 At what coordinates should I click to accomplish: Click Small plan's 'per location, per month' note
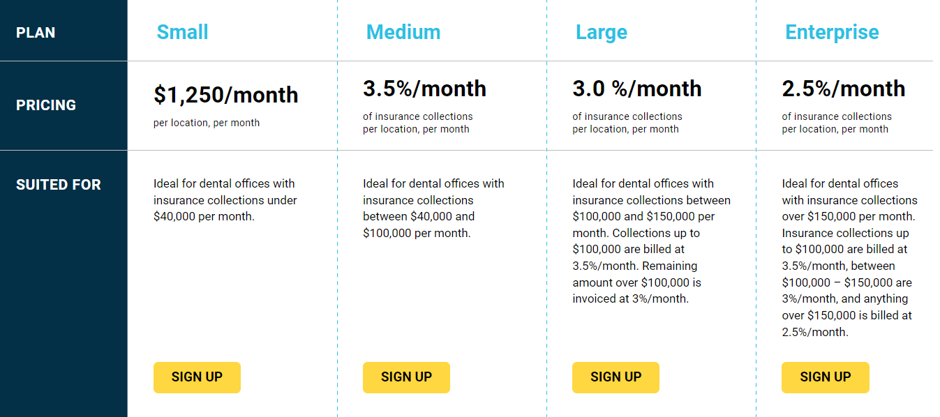(207, 123)
